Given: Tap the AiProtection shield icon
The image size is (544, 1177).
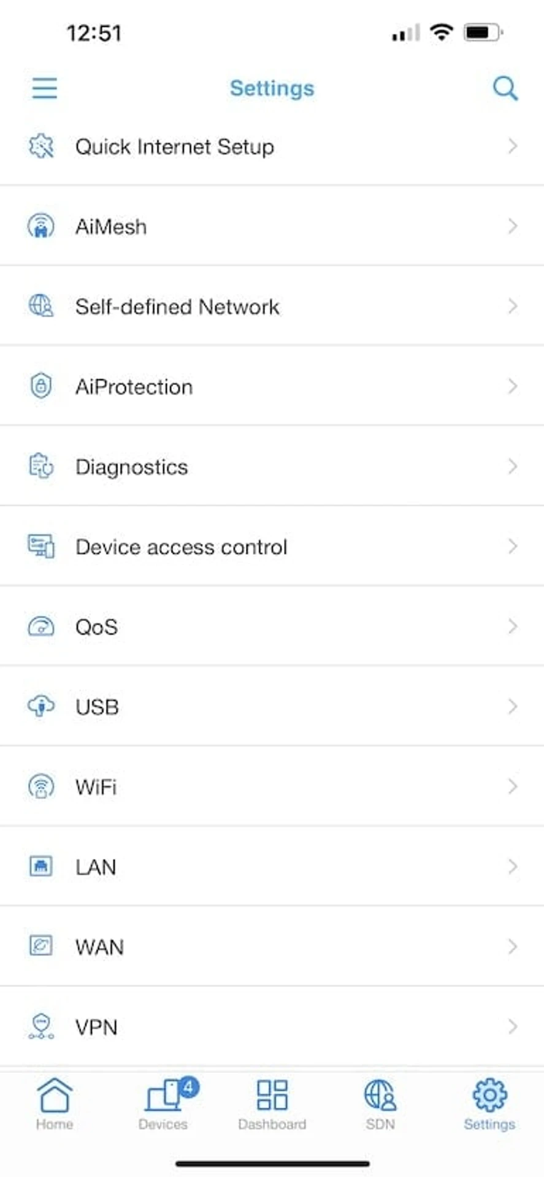Looking at the screenshot, I should (41, 386).
